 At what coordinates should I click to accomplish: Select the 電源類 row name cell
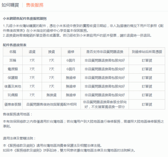pyautogui.click(x=13, y=69)
